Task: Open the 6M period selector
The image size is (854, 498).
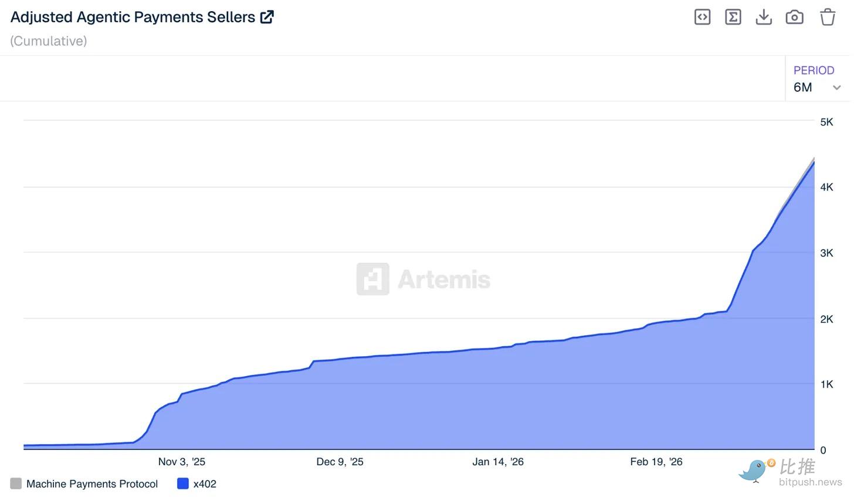Action: tap(803, 87)
